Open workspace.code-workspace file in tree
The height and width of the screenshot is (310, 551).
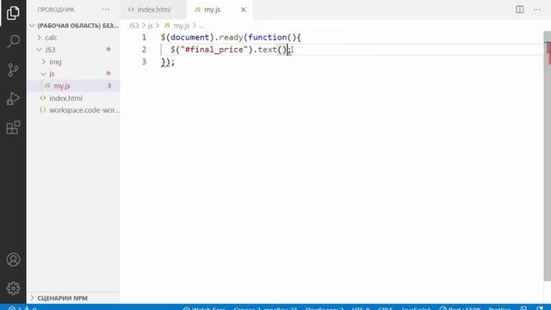pyautogui.click(x=84, y=110)
